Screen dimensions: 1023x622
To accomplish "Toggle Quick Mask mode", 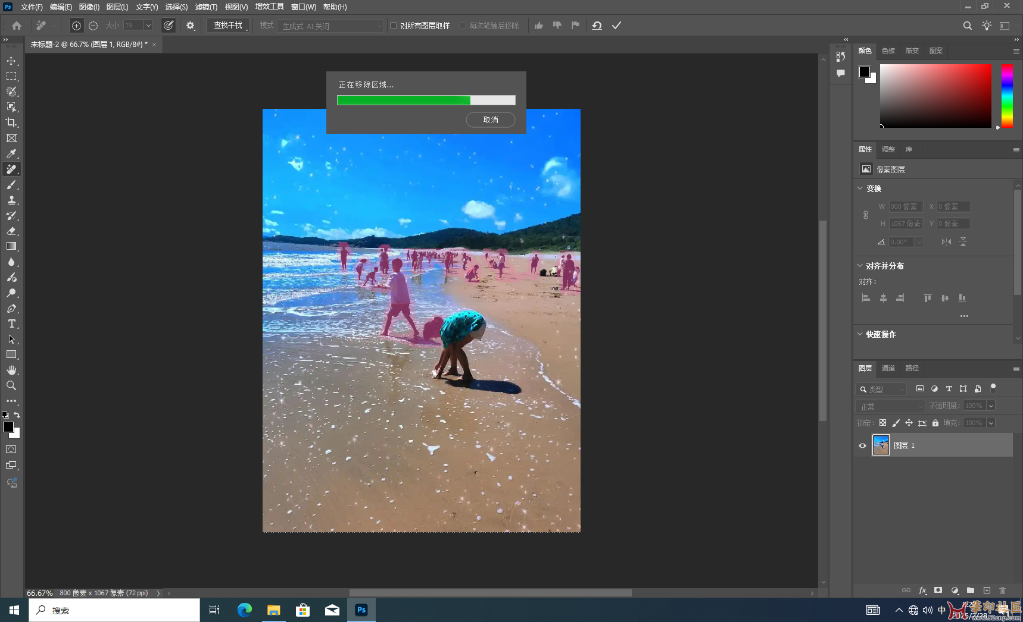I will 11,450.
